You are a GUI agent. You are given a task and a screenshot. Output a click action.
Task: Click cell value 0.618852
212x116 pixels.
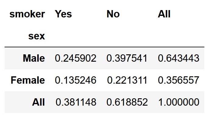(127, 102)
